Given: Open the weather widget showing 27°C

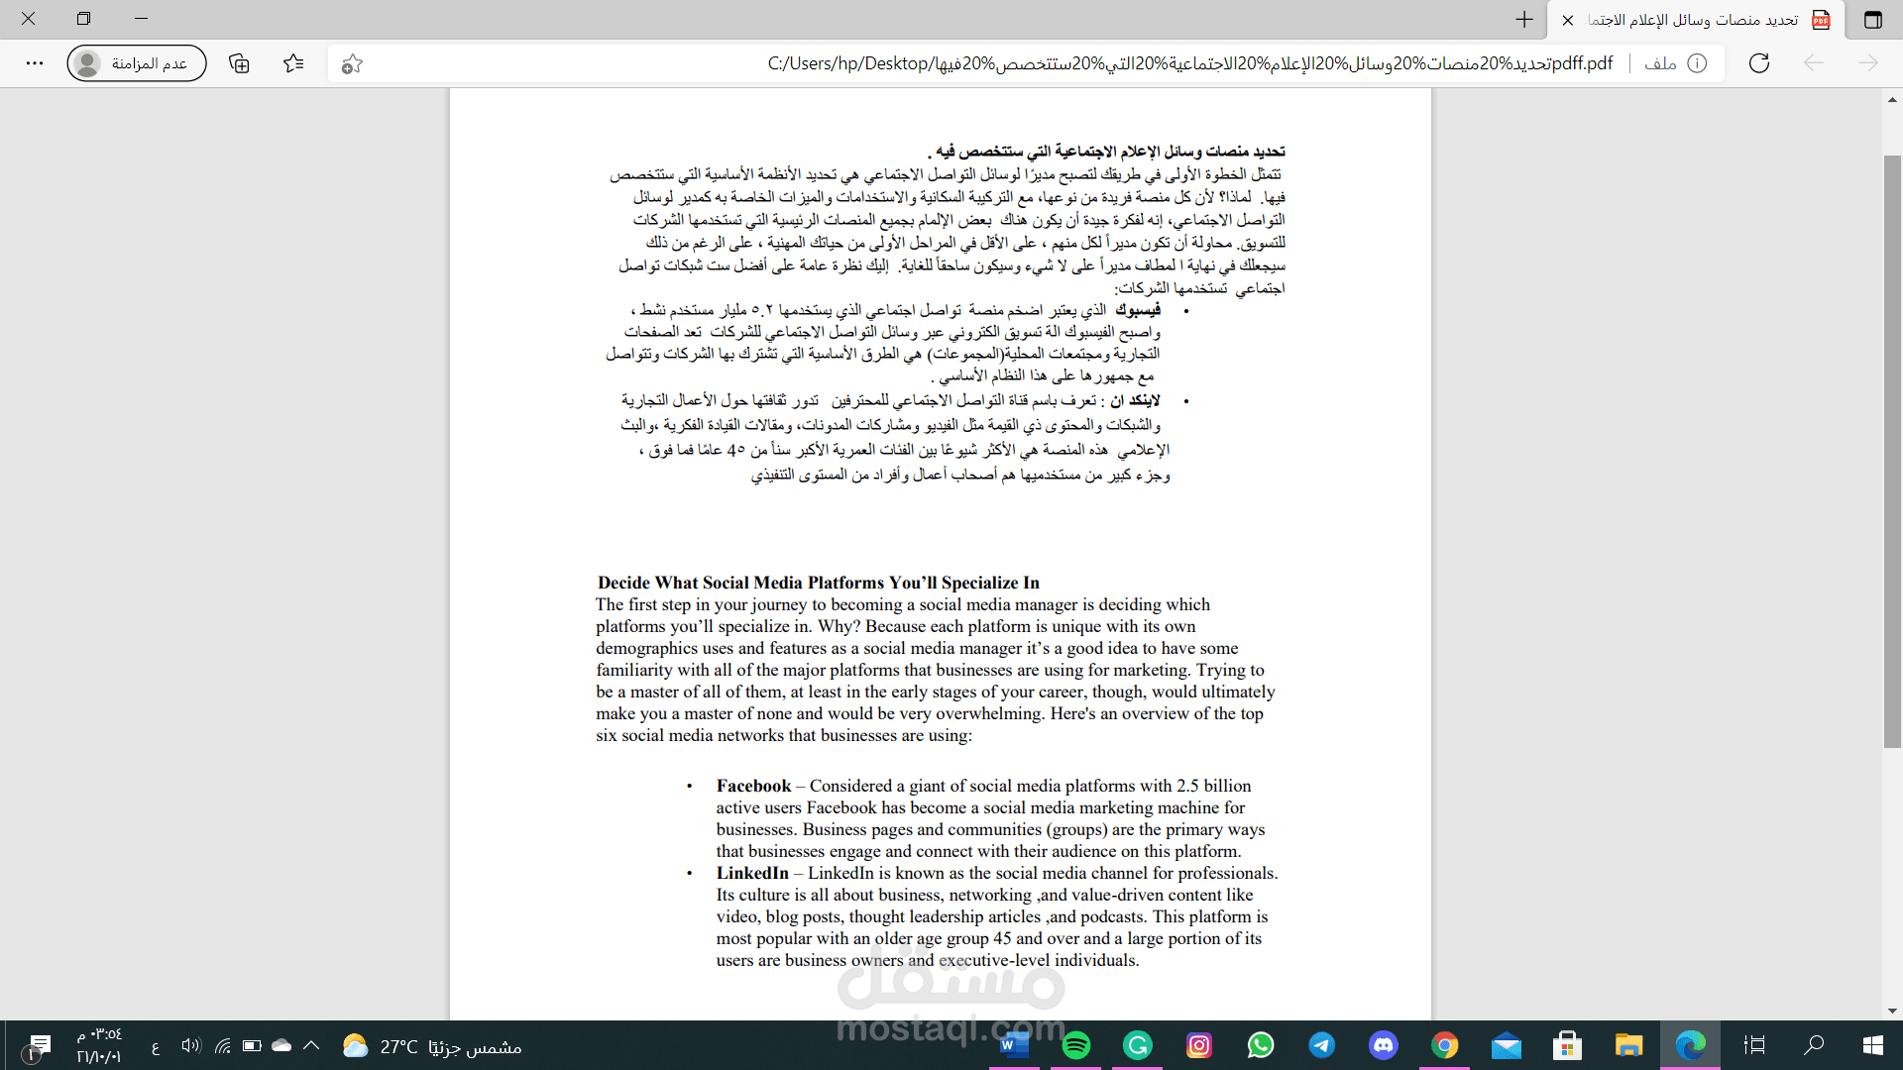Looking at the screenshot, I should (x=432, y=1046).
